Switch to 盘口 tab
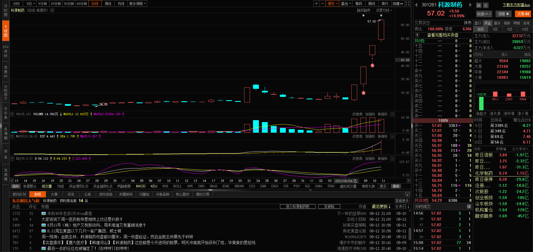This screenshot has width=533, height=252. pyautogui.click(x=478, y=23)
